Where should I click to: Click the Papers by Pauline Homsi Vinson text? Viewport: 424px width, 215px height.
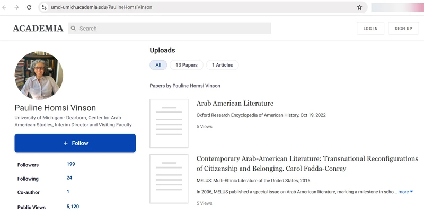point(185,86)
